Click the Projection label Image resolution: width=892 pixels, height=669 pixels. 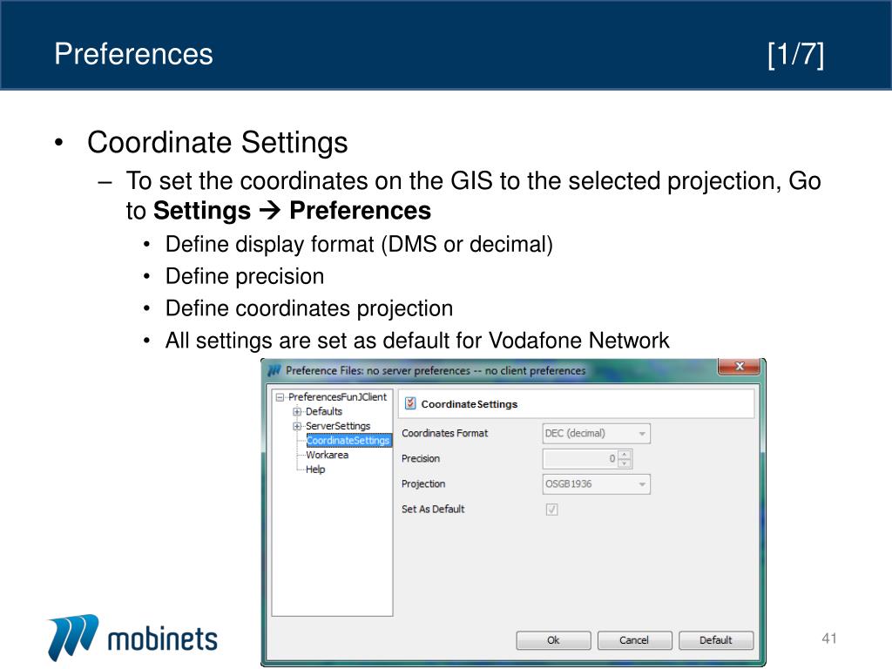point(423,483)
